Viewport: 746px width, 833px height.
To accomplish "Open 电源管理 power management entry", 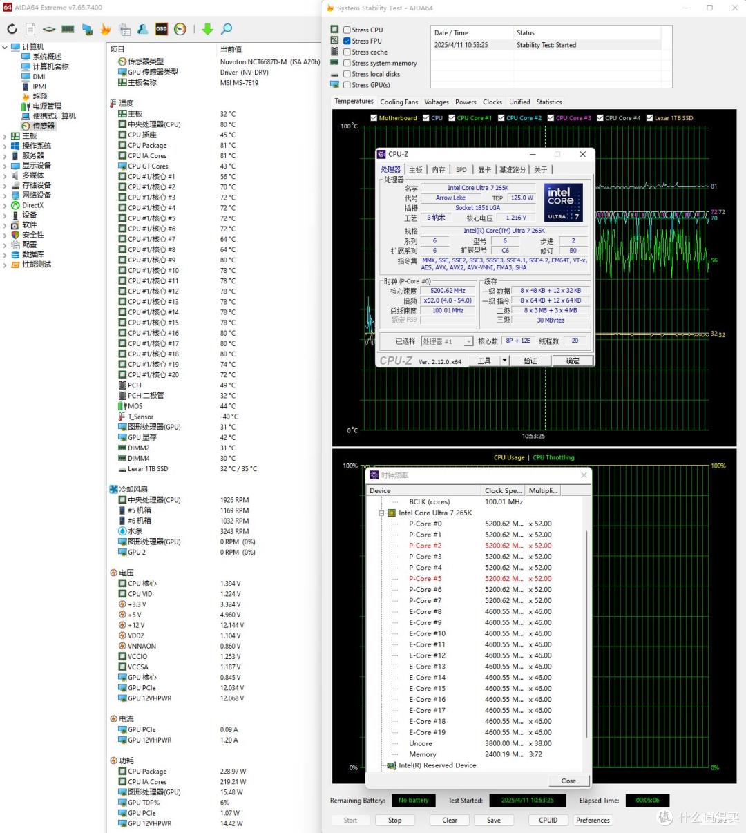I will point(47,106).
